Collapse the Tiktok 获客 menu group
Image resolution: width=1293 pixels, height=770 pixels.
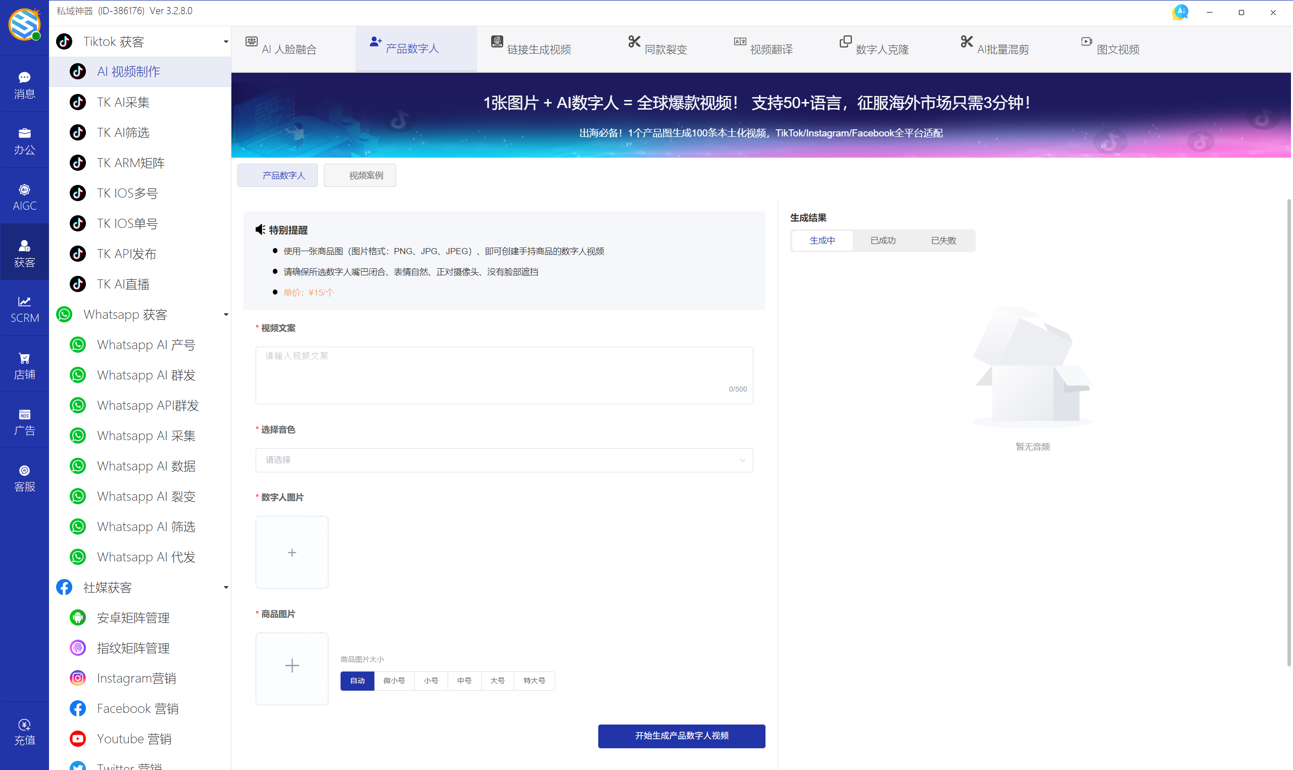tap(226, 41)
